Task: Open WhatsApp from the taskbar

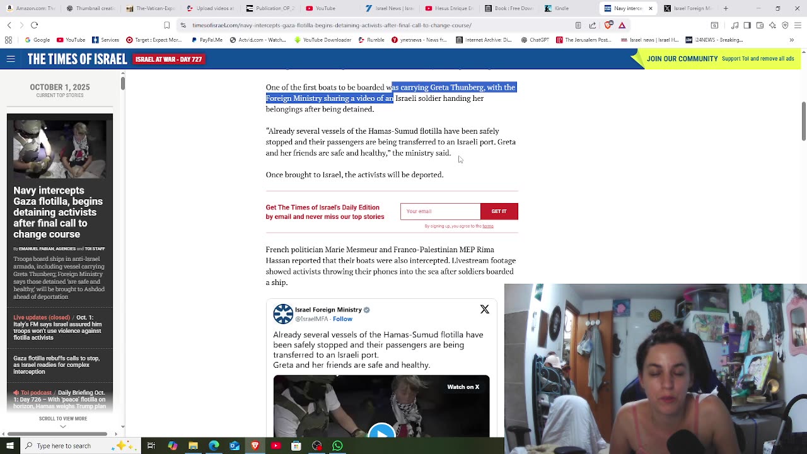Action: 338,446
